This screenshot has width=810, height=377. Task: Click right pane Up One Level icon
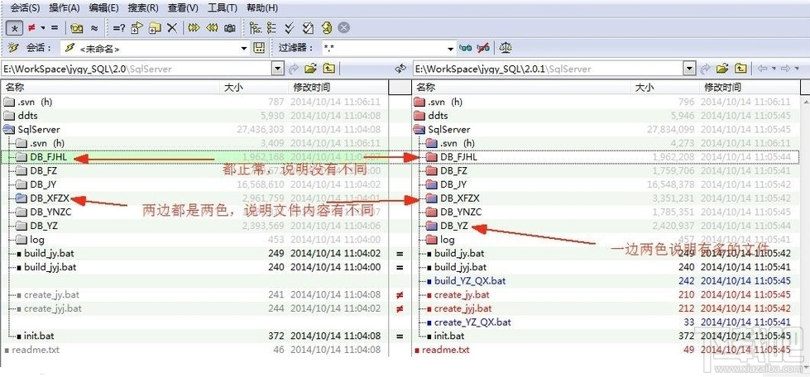[x=741, y=68]
